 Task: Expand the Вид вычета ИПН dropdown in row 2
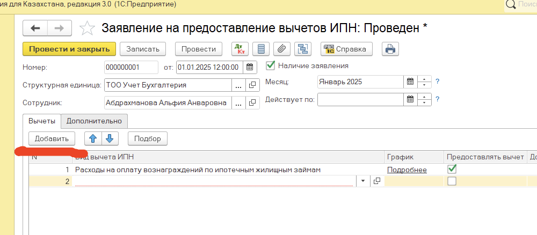(364, 181)
